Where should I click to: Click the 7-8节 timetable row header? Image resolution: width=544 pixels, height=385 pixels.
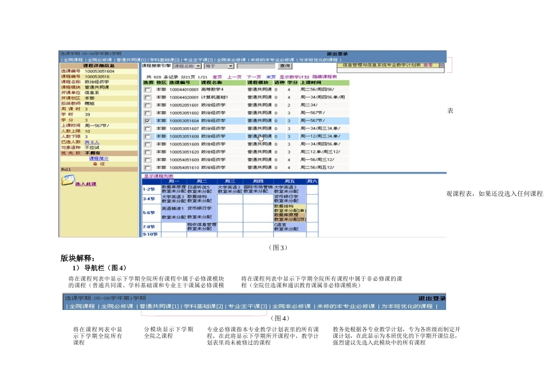[x=152, y=227]
